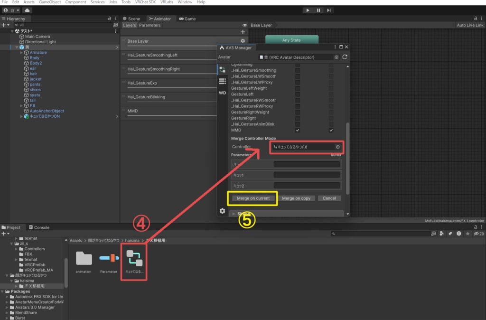Add a new animator layer with plus icon
486x320 pixels.
pyautogui.click(x=243, y=32)
